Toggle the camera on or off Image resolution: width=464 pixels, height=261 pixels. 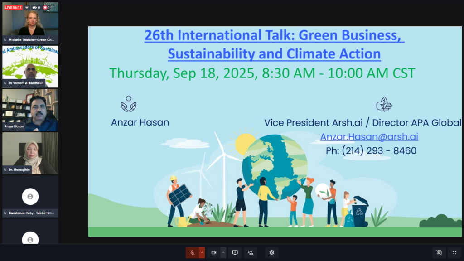214,252
